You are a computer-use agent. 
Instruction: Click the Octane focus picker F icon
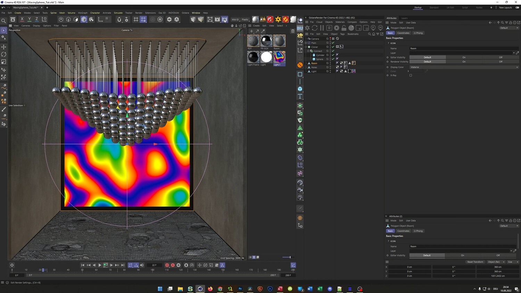click(x=373, y=28)
